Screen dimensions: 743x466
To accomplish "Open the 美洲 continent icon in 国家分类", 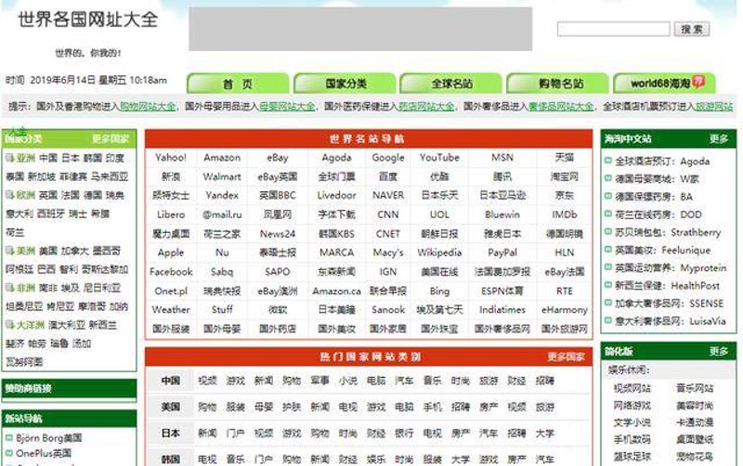I will coord(9,251).
